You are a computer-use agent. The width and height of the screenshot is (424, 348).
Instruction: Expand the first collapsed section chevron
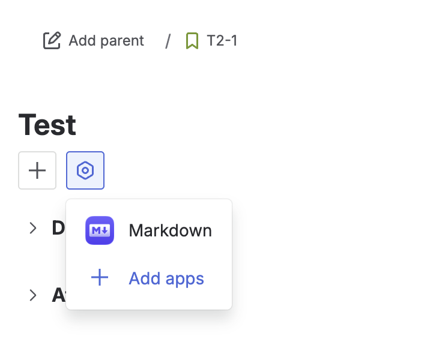pos(33,228)
